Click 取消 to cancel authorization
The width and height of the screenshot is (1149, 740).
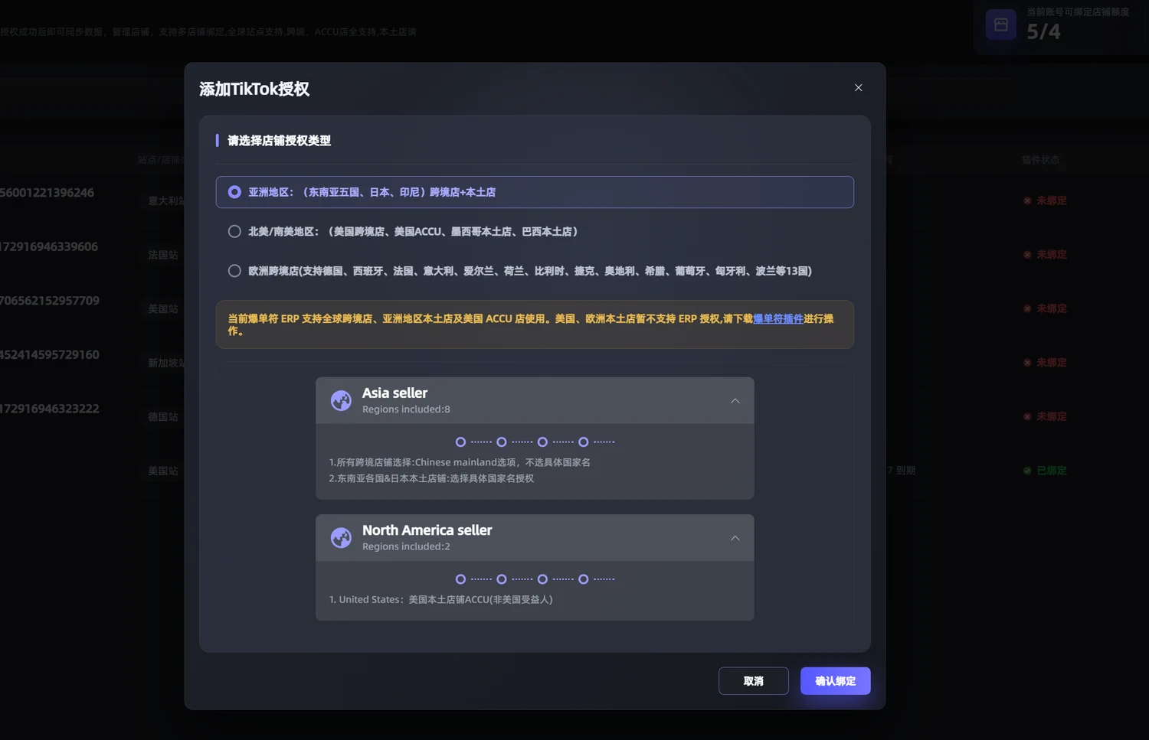tap(753, 681)
